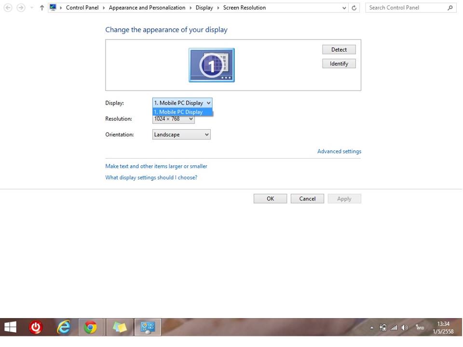This screenshot has width=463, height=347.
Task: Open Make text and other items larger link
Action: [156, 166]
